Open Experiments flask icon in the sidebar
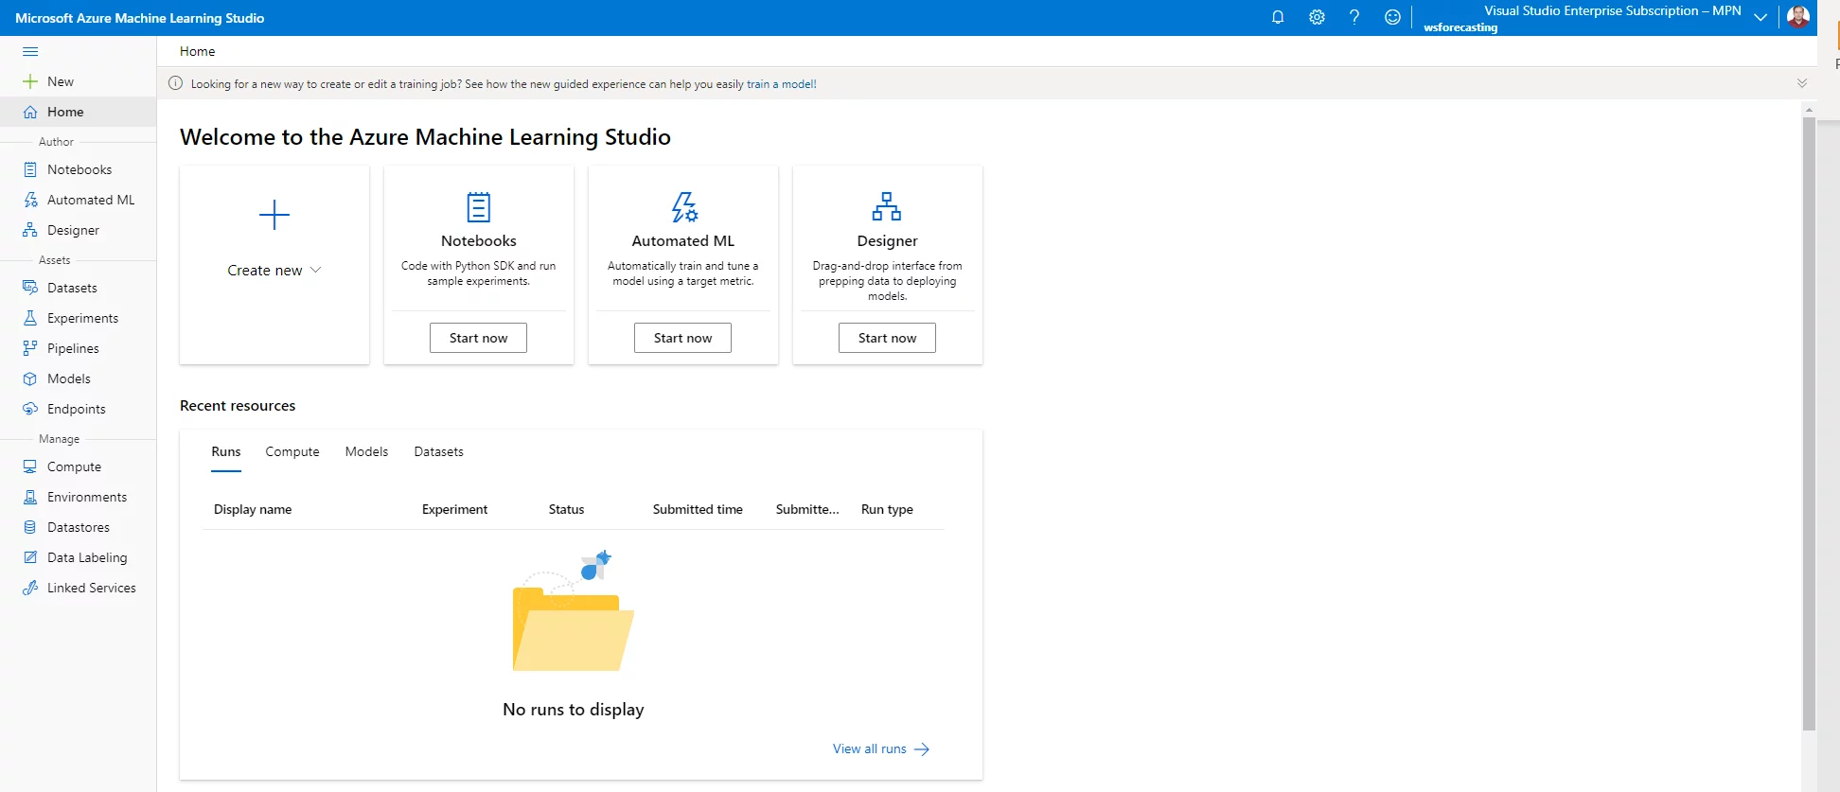 30,318
